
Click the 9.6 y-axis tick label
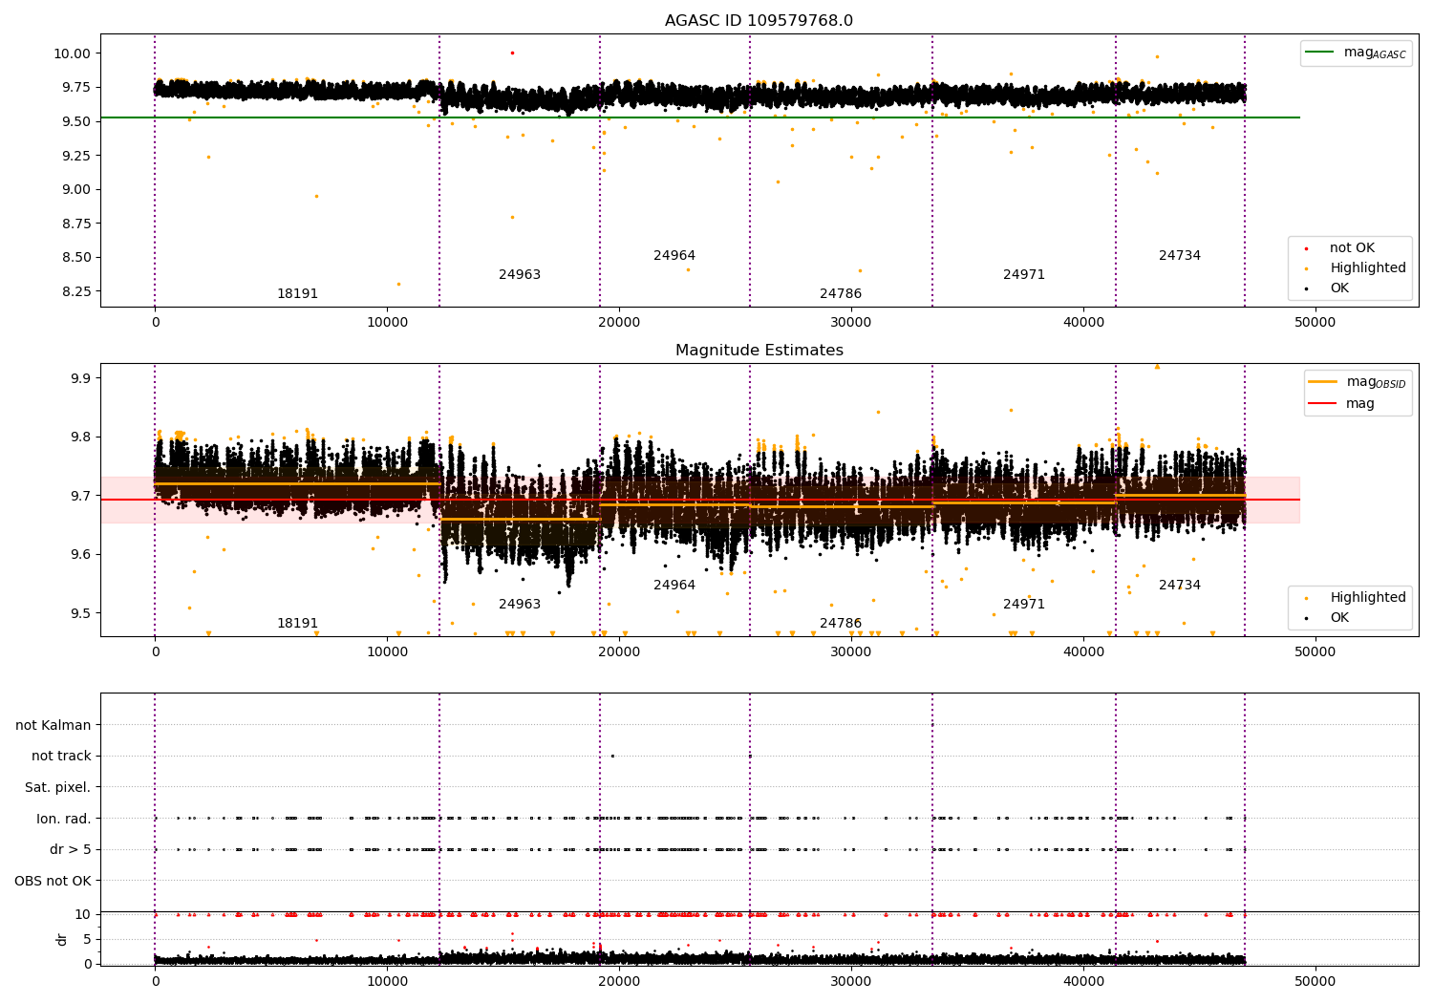coord(81,555)
